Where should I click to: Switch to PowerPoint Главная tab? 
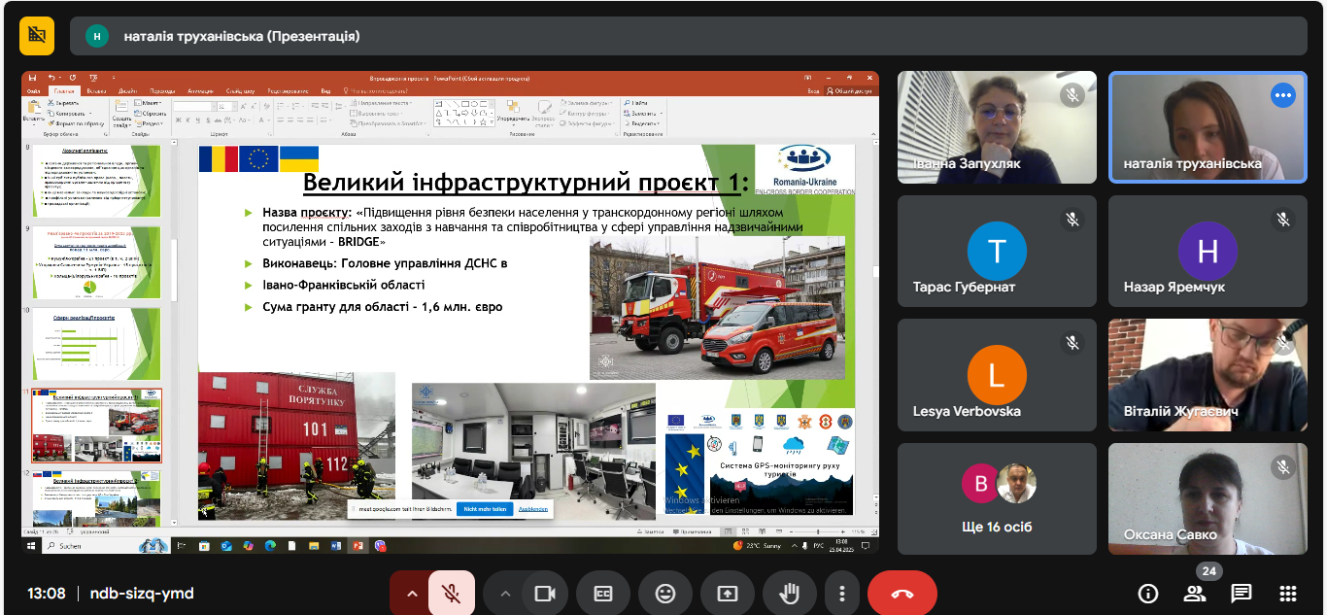65,91
